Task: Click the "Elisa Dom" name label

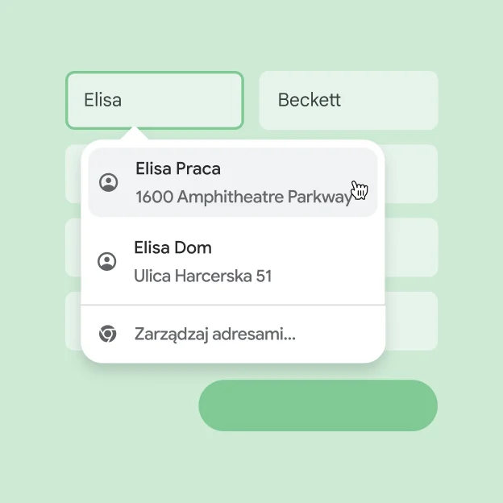Action: [173, 247]
